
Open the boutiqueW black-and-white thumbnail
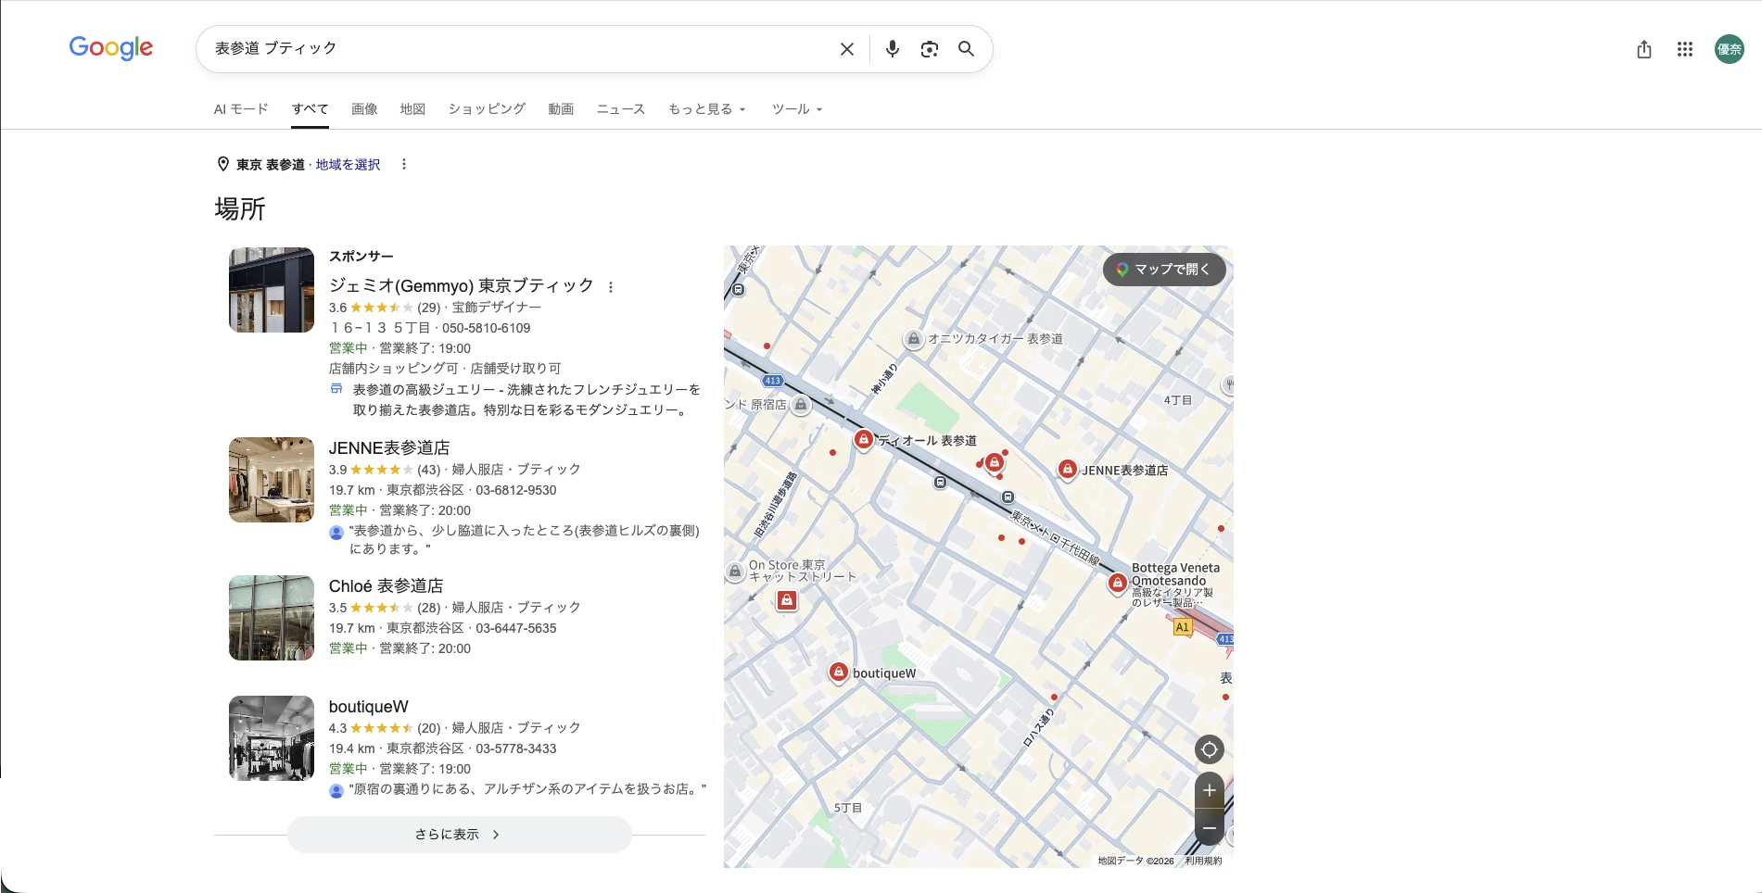pos(272,738)
